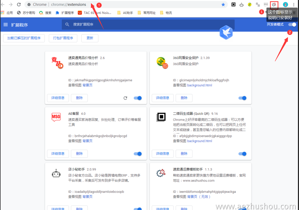The height and width of the screenshot is (210, 299).
Task: Open the 应用 apps grid shortcut
Action: click(7, 13)
